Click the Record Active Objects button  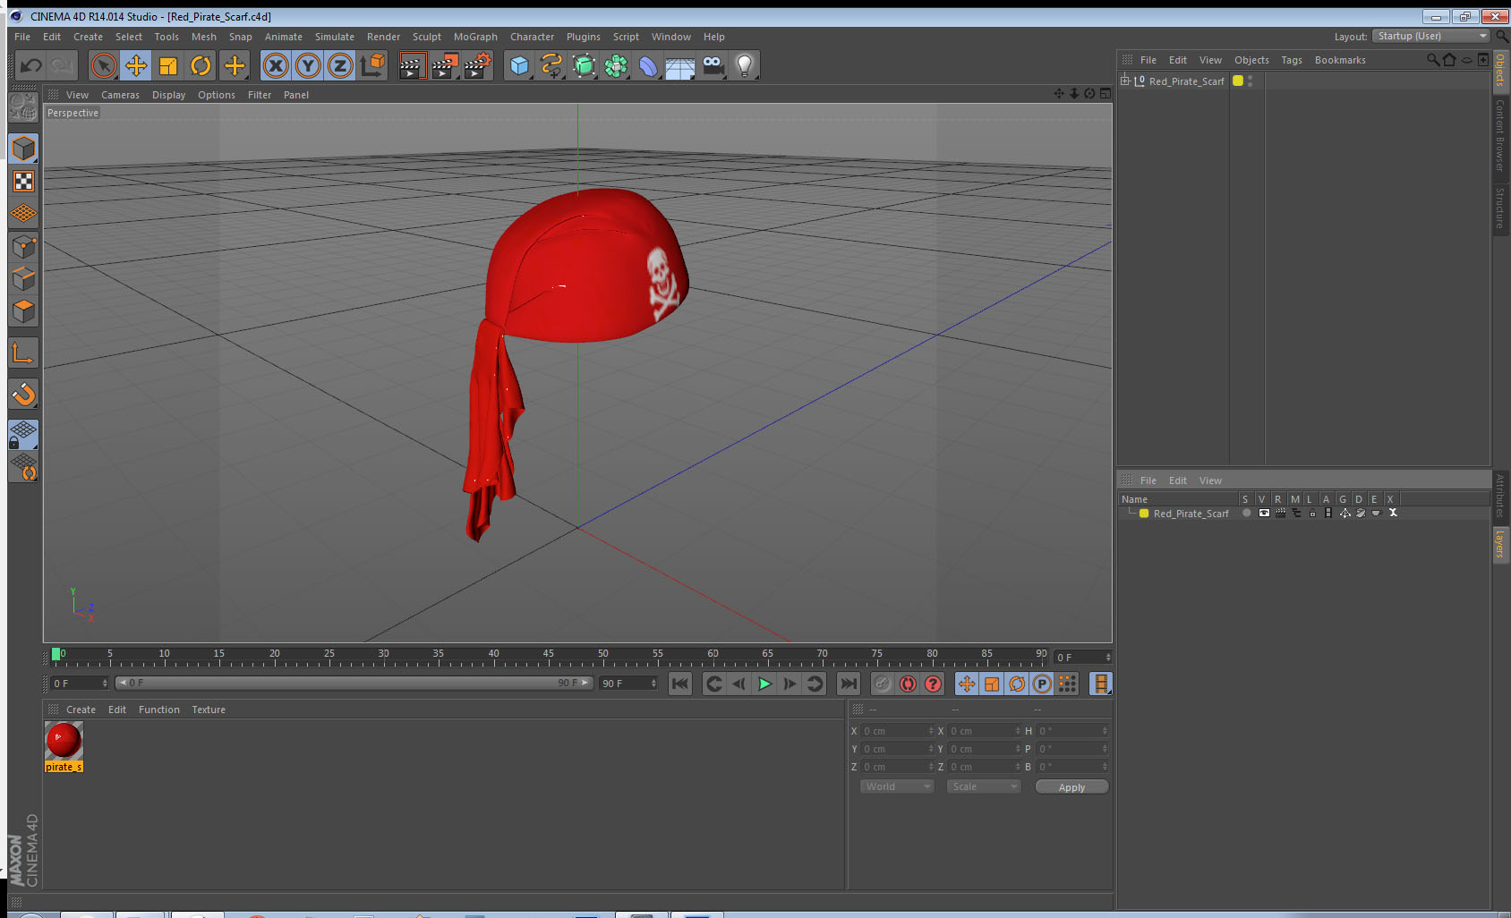pyautogui.click(x=883, y=684)
